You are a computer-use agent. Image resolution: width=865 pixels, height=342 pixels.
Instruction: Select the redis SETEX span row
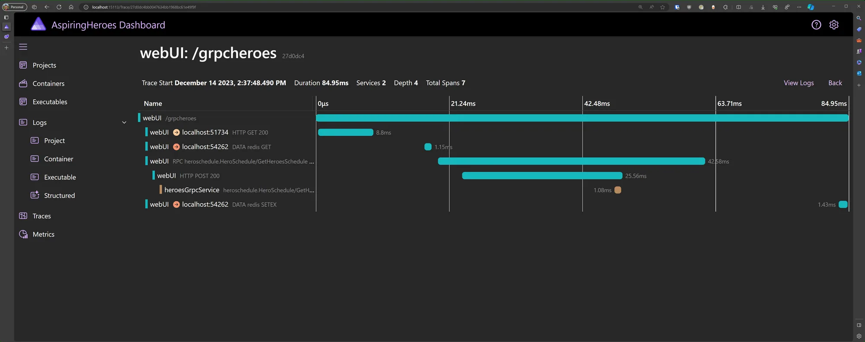coord(493,205)
